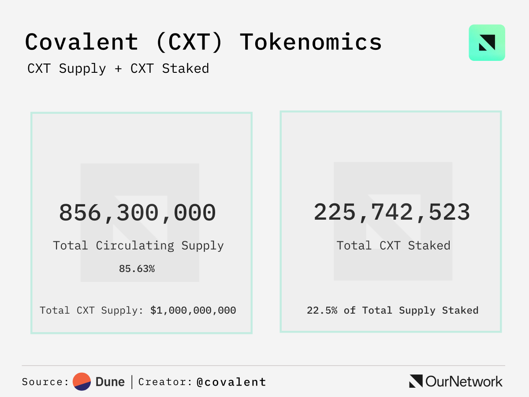The width and height of the screenshot is (529, 397).
Task: Click the Creator: label in footer
Action: click(x=165, y=382)
